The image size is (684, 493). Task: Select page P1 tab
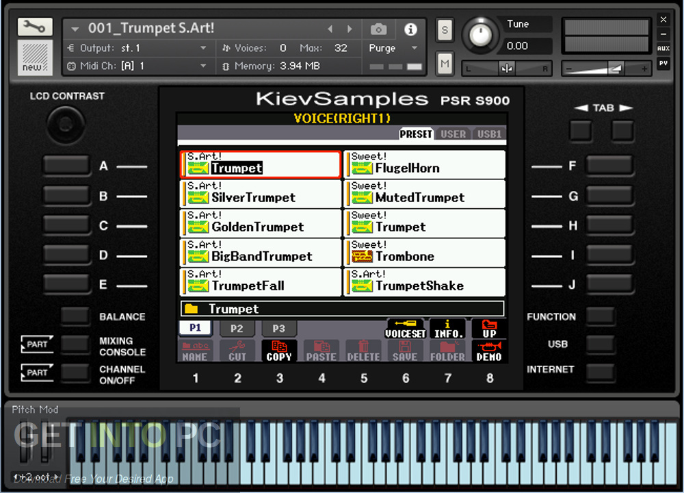195,328
